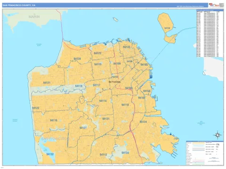Screen dimensions: 226x169
Task: Click the map legend box
Action: (205, 153)
